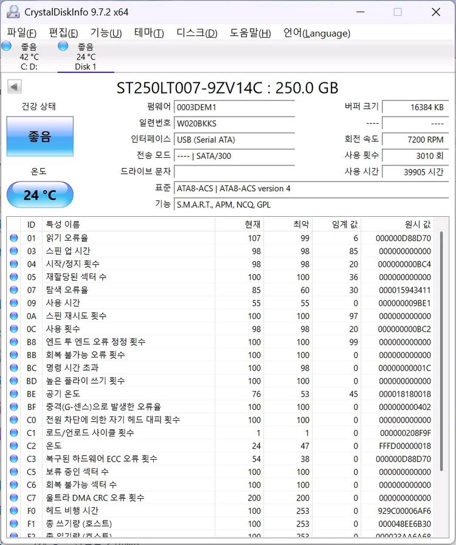Click status circle for B8 엔드 투 엔드 row
The height and width of the screenshot is (545, 456).
coord(13,342)
